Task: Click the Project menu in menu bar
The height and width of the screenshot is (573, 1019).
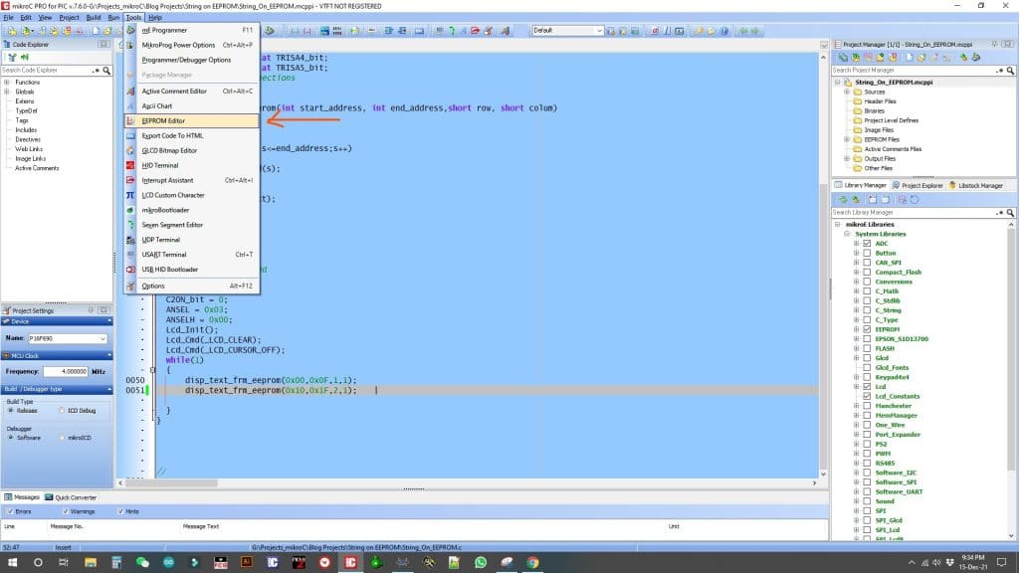Action: pos(69,18)
